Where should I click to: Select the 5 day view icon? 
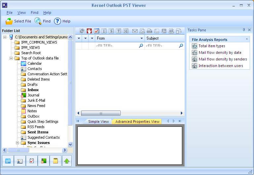click(x=111, y=31)
